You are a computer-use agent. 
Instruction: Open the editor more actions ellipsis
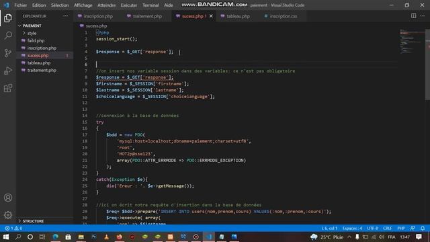click(423, 16)
